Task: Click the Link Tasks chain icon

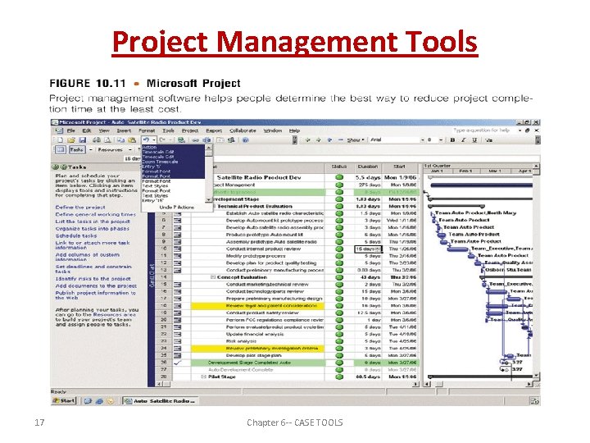Action: (x=196, y=140)
